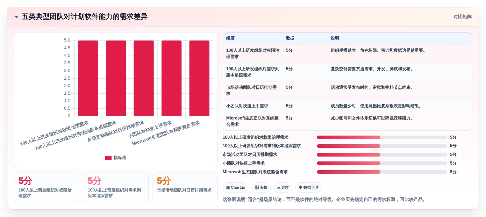The width and height of the screenshot is (486, 217).
Task: Click the 数据 column header
Action: pyautogui.click(x=290, y=38)
